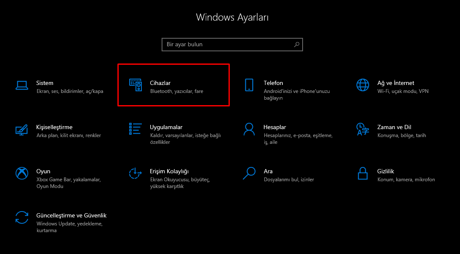Viewport: 460px width, 254px height.
Task: Click the Ara magnifier icon
Action: (249, 173)
